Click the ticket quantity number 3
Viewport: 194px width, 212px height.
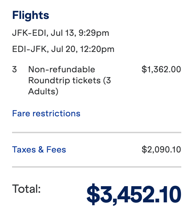[14, 70]
